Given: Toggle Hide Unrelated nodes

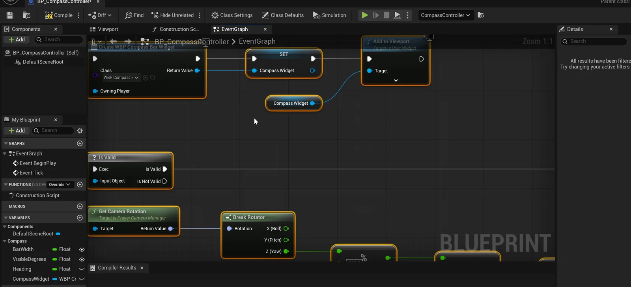Looking at the screenshot, I should point(172,15).
